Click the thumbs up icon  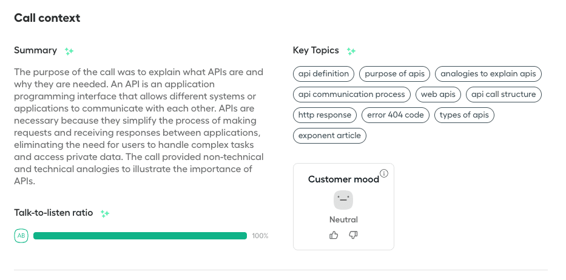tap(334, 235)
